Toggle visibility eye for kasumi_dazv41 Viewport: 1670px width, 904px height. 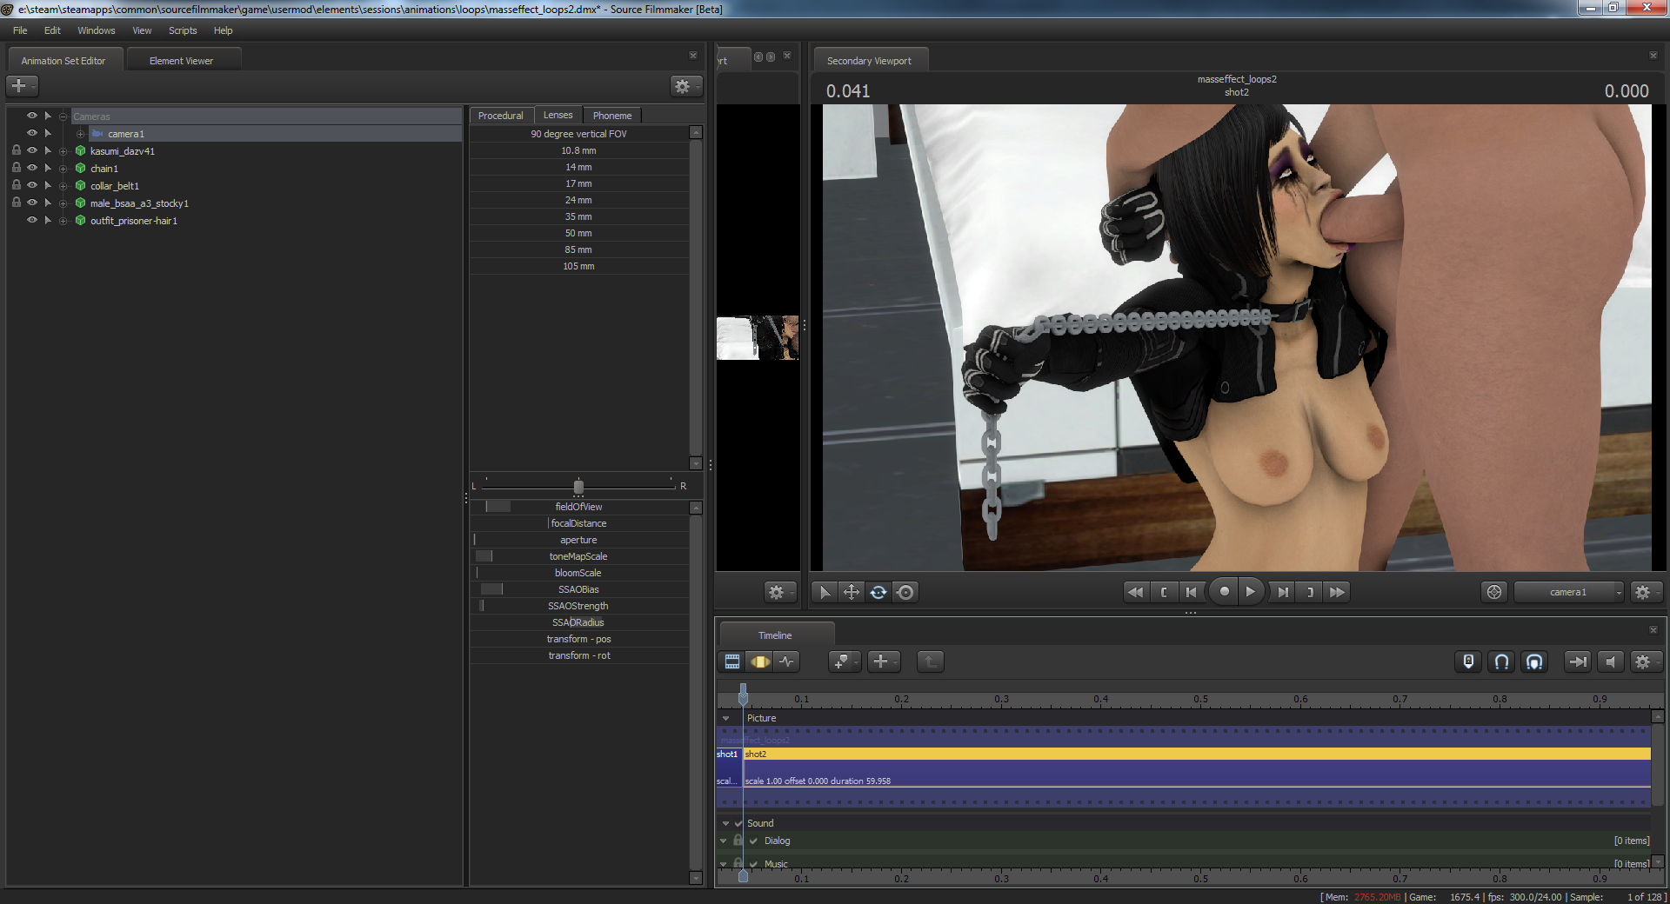32,150
